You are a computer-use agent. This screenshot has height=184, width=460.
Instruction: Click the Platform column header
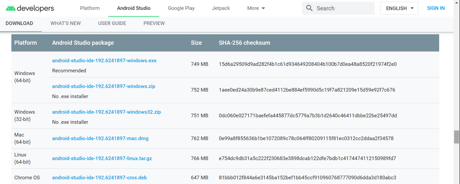point(25,43)
